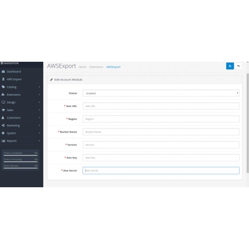
Task: Click the AWS Export sidebar icon
Action: point(3,79)
